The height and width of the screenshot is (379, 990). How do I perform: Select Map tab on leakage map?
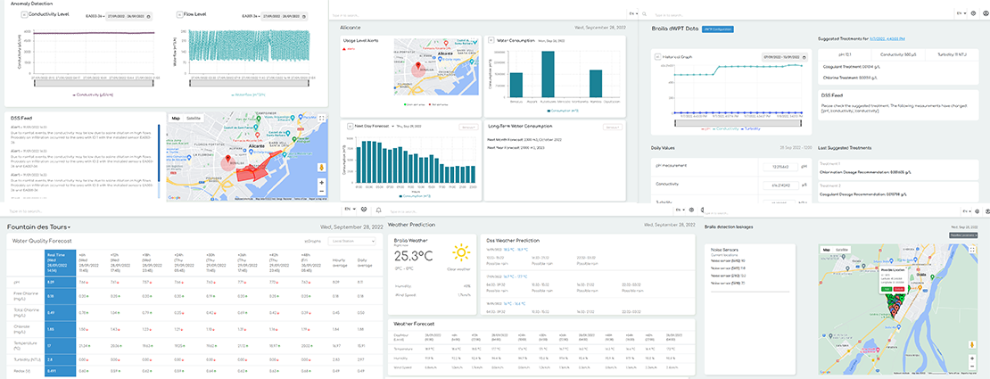[x=827, y=250]
